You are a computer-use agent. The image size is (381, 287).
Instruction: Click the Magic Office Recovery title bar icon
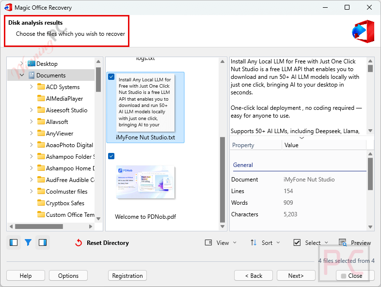pyautogui.click(x=8, y=7)
